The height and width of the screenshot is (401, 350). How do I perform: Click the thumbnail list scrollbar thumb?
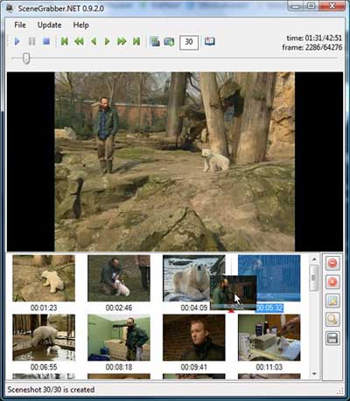314,278
